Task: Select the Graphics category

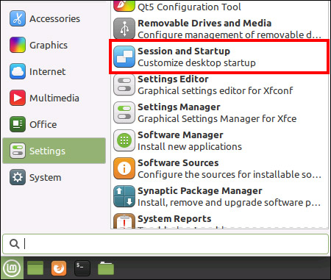Action: click(54, 45)
